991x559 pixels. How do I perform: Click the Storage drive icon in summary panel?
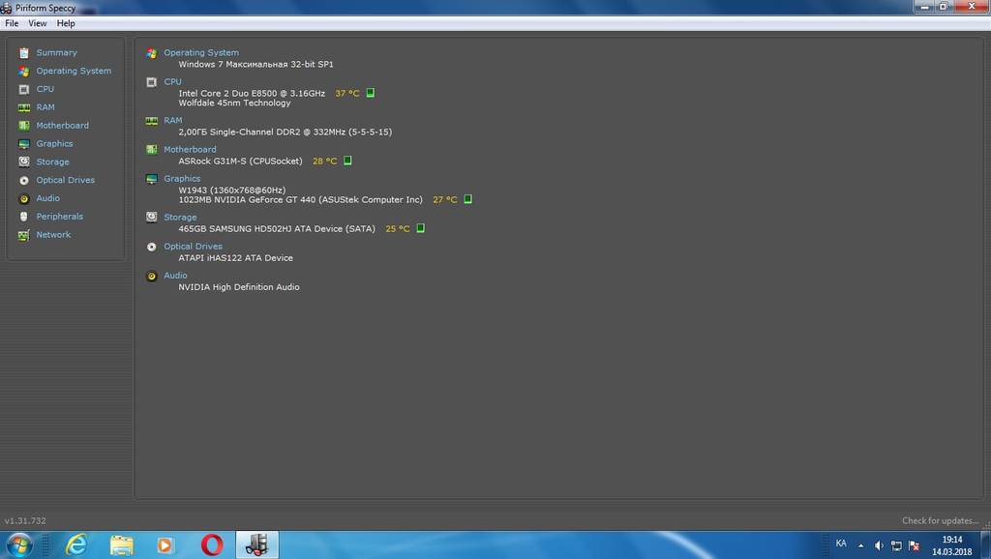[152, 218]
